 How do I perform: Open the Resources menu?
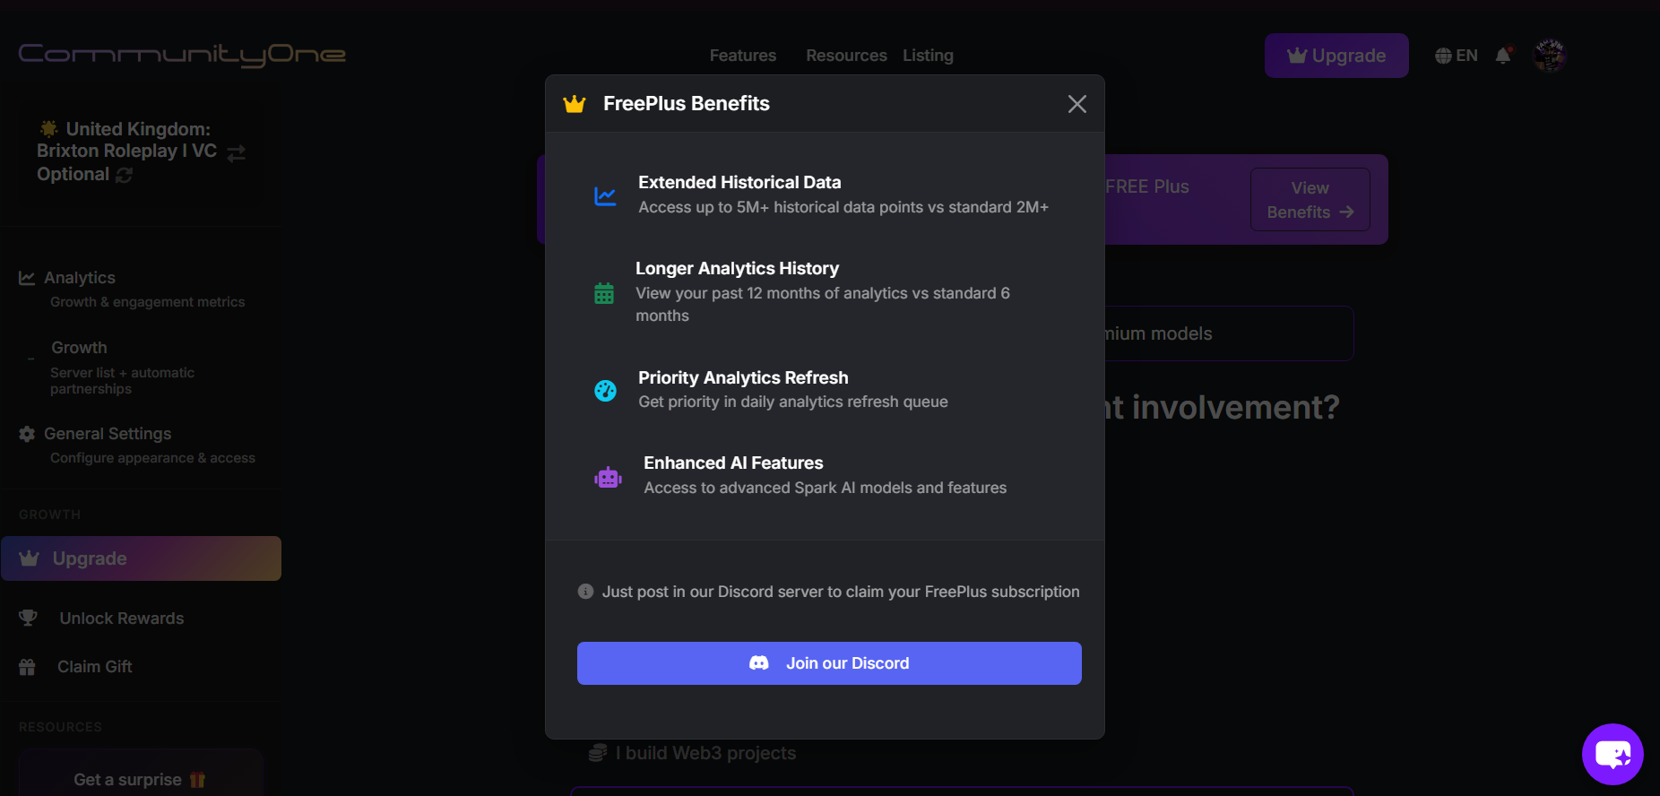point(845,56)
